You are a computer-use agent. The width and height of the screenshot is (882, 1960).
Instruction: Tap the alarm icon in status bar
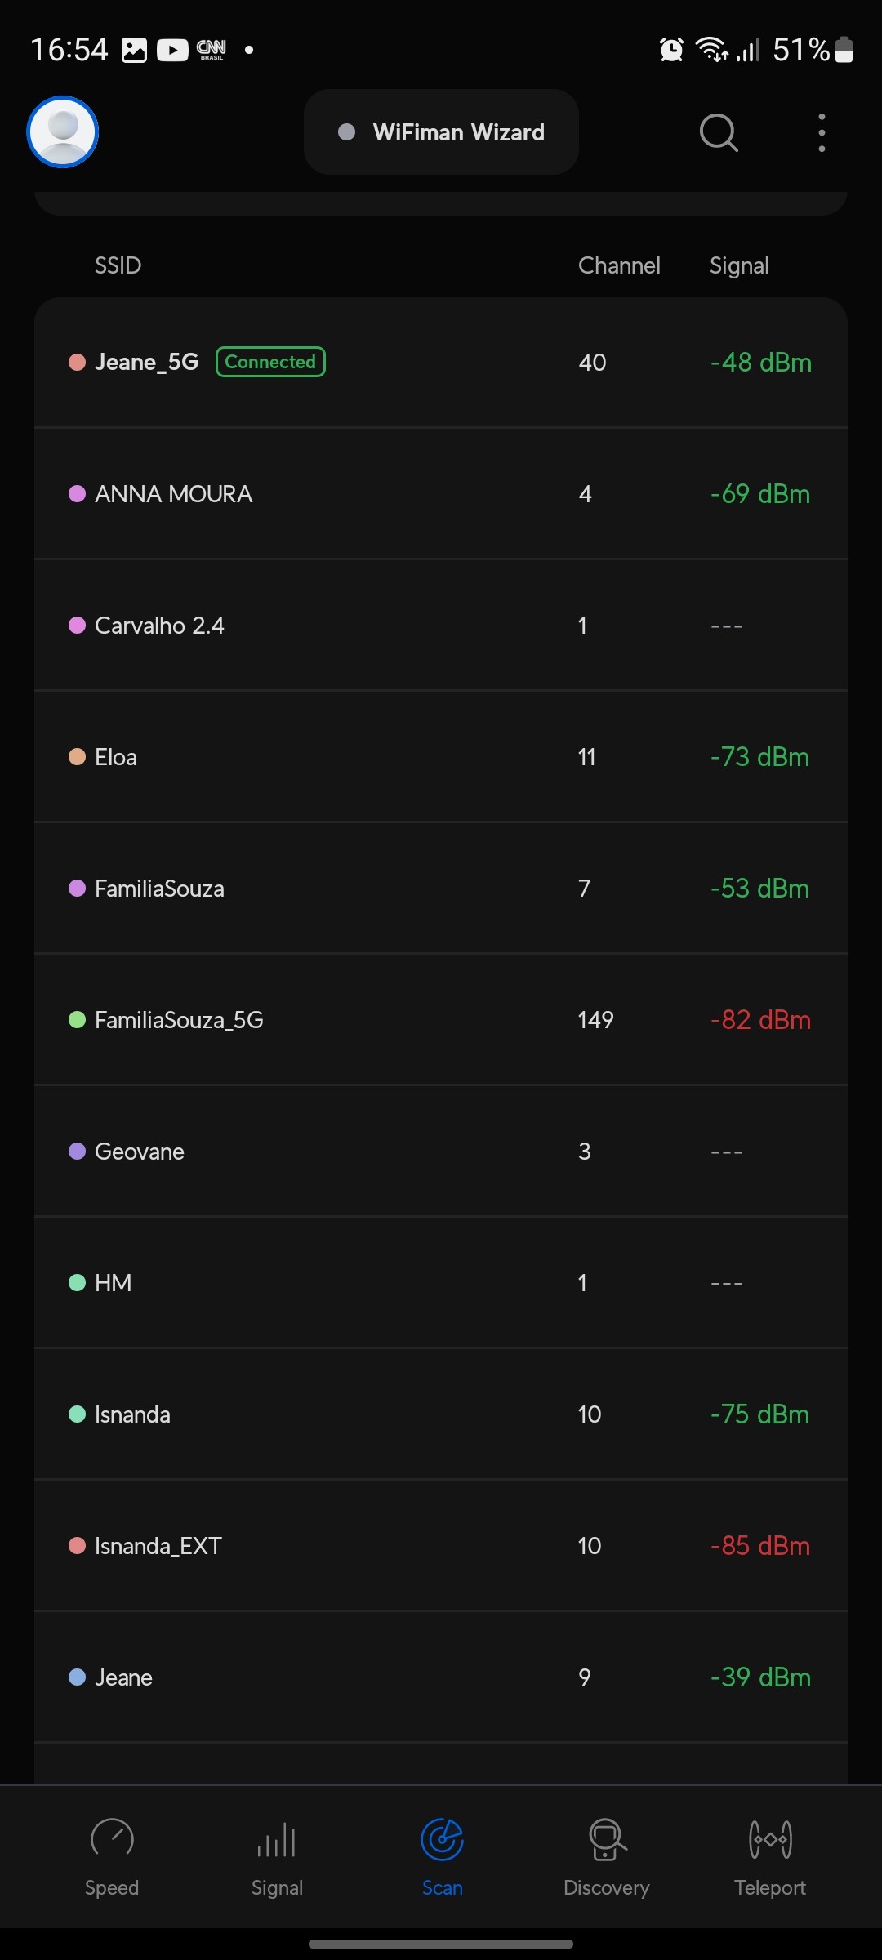tap(671, 50)
